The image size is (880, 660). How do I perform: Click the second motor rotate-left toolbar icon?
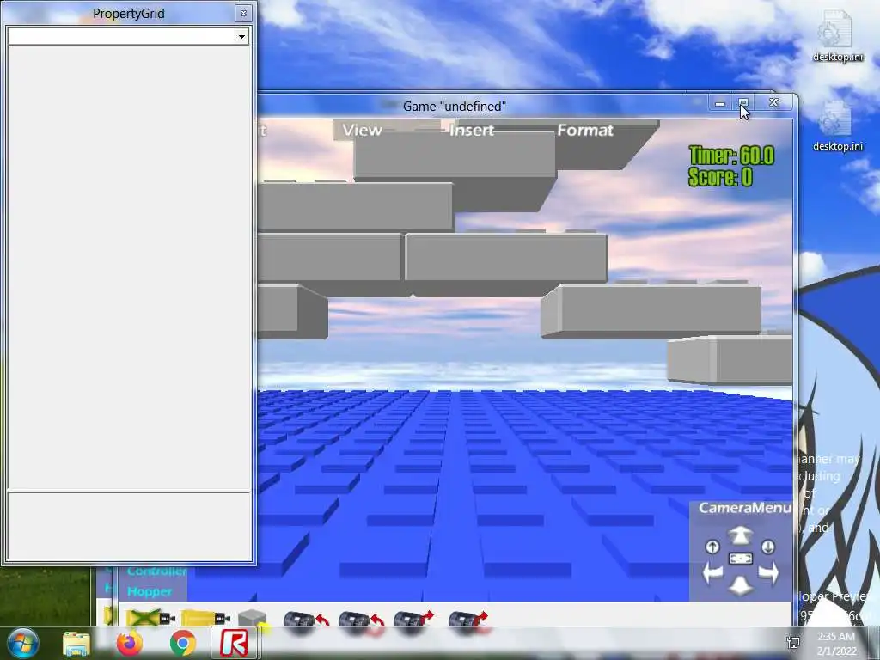[361, 621]
